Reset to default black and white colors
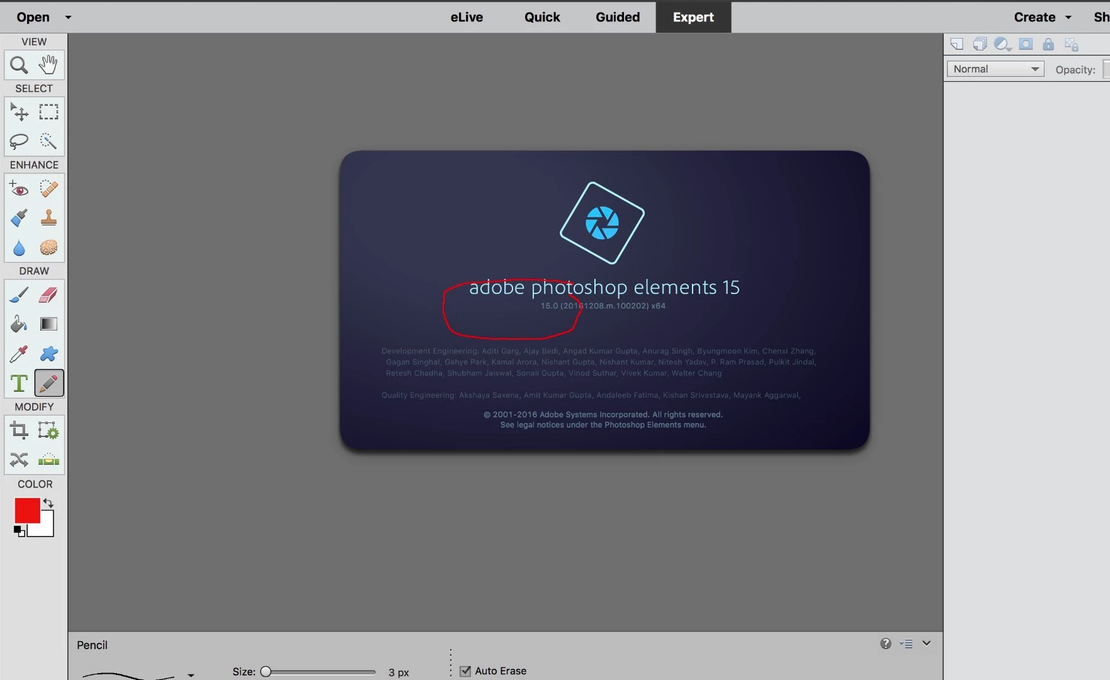1110x680 pixels. pos(20,531)
